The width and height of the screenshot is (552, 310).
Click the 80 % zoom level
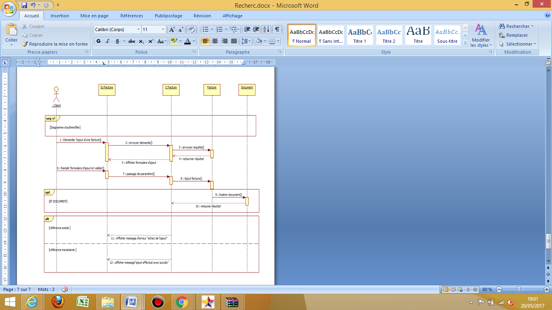[487, 289]
